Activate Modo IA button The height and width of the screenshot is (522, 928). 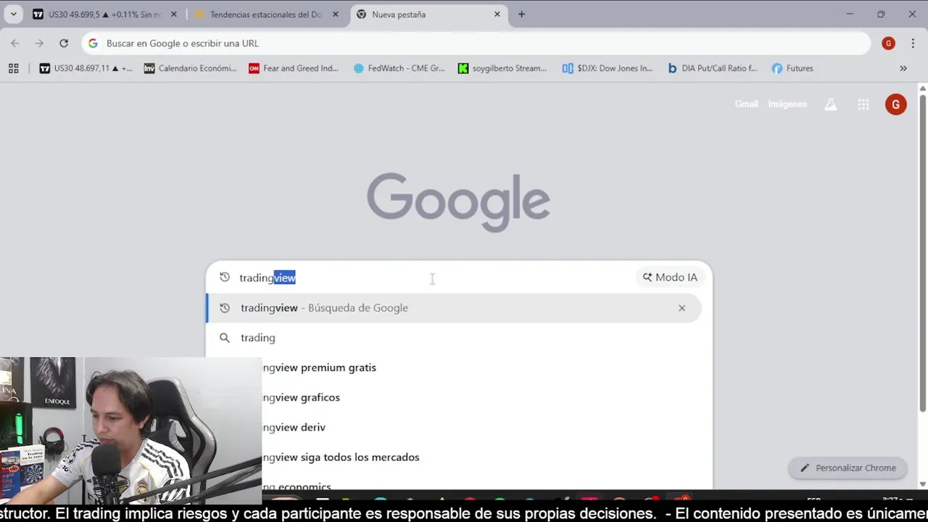670,277
